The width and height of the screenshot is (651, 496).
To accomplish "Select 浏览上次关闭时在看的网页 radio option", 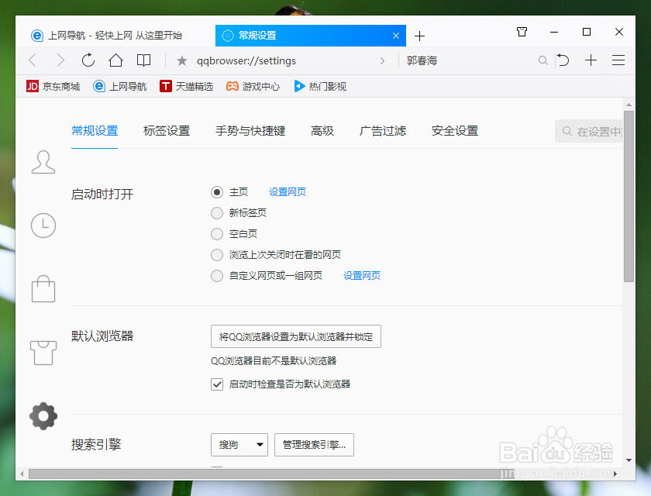I will click(x=217, y=255).
